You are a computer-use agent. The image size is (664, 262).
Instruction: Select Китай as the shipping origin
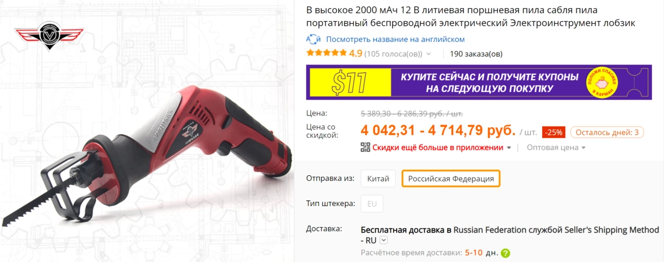[x=378, y=179]
